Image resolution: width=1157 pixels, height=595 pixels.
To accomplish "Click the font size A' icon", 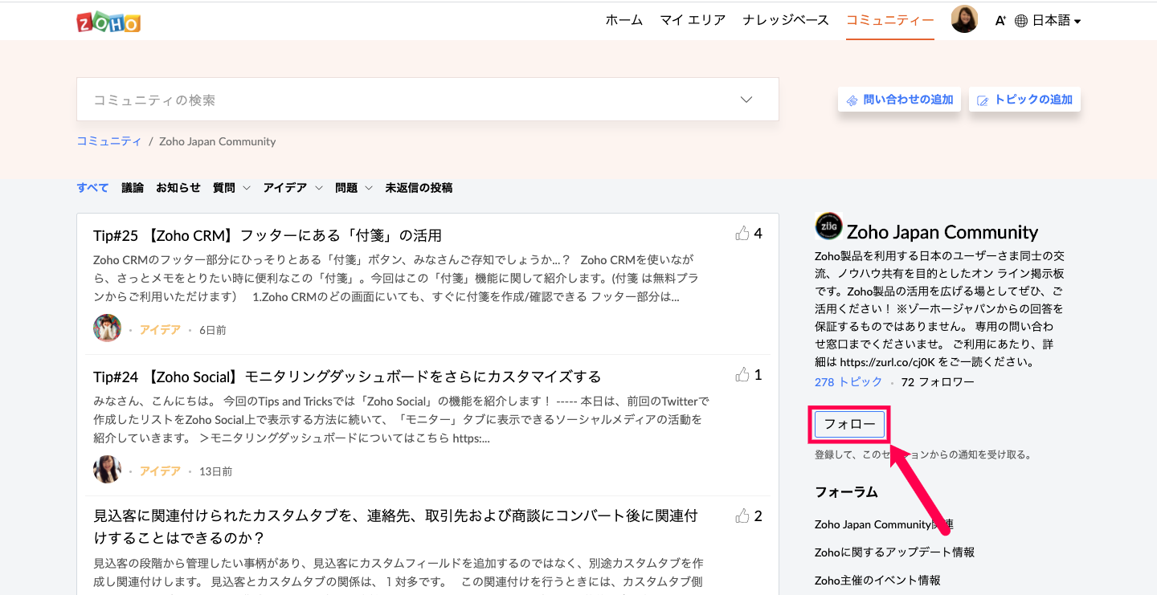I will tap(1000, 21).
